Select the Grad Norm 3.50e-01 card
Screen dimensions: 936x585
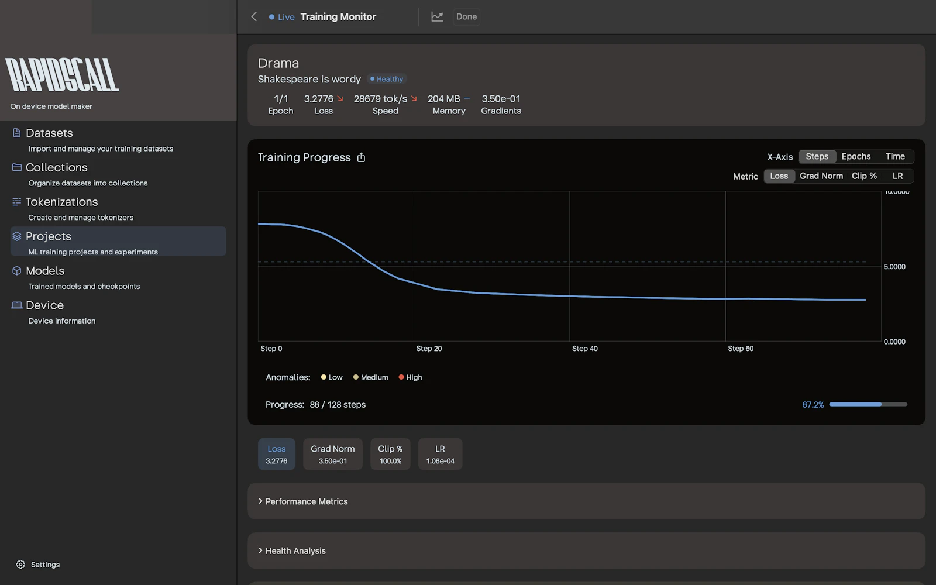tap(332, 454)
